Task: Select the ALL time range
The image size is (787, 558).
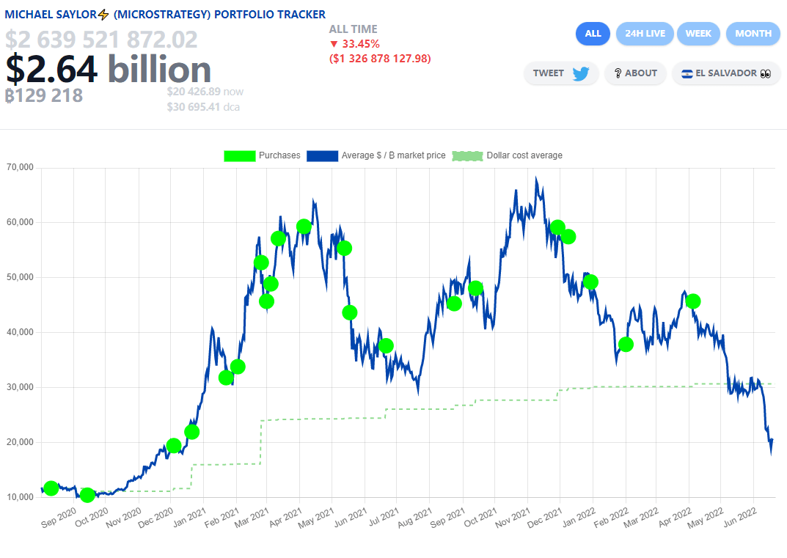Action: pos(593,34)
